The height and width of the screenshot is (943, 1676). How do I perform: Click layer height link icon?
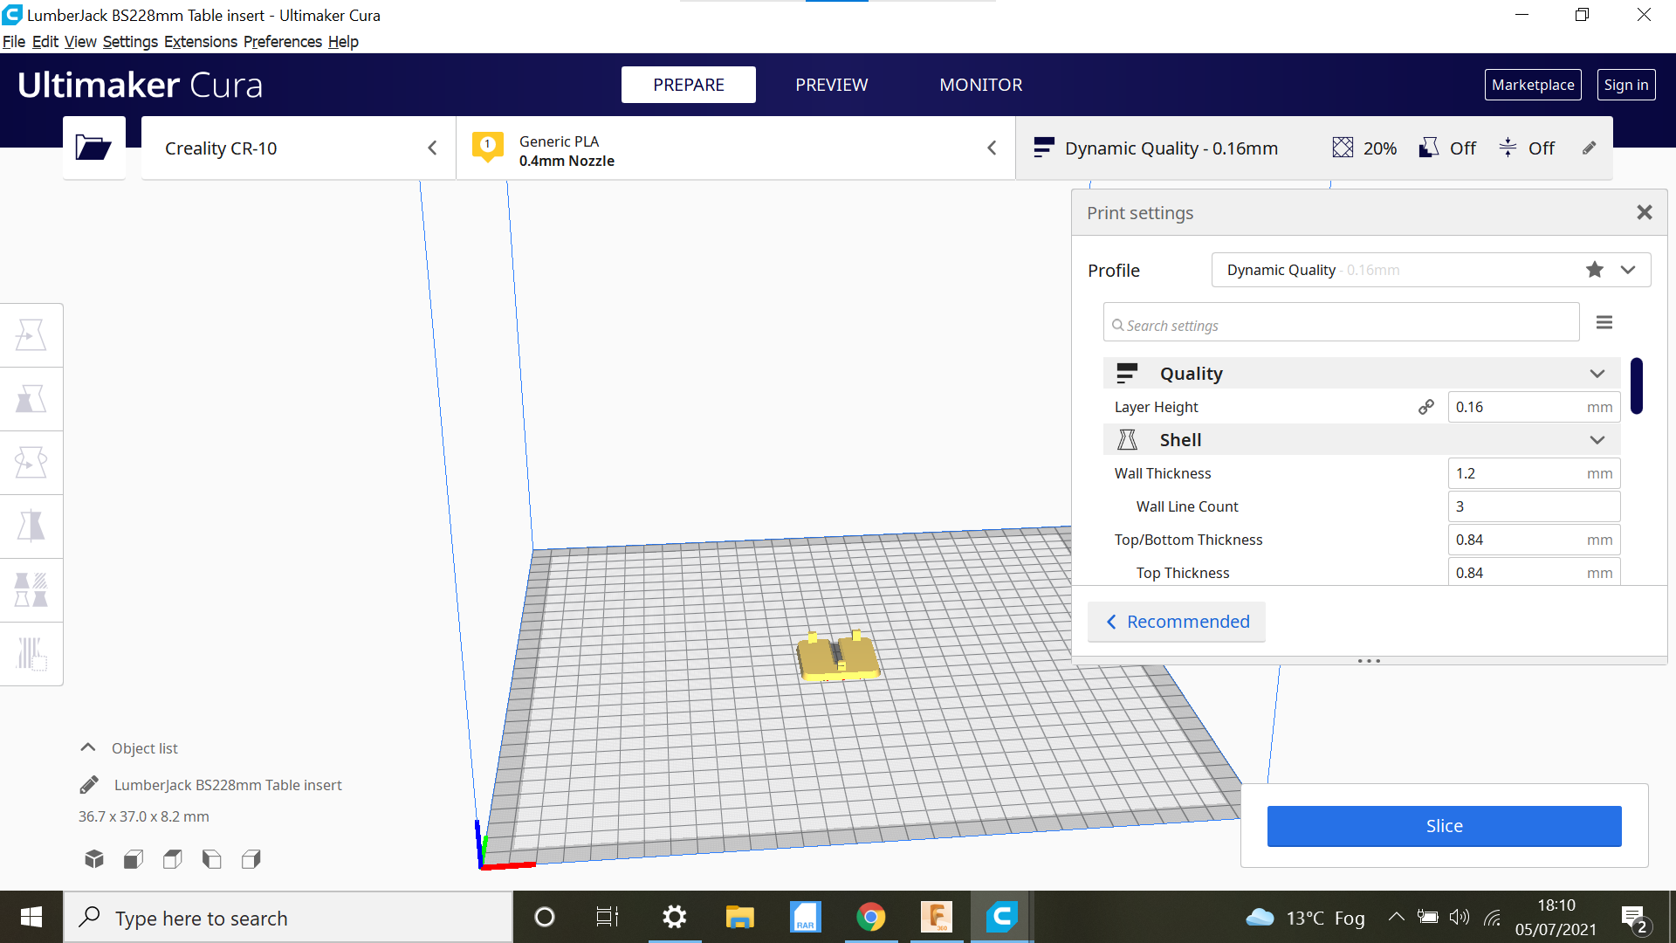click(x=1426, y=407)
